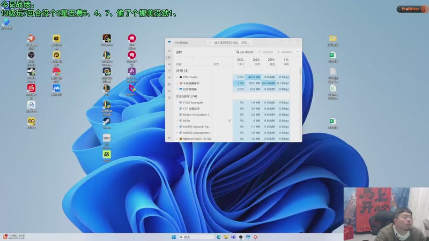Click Microsoft Edge icon in taskbar
Screen dimensions: 429x241
tap(219, 237)
